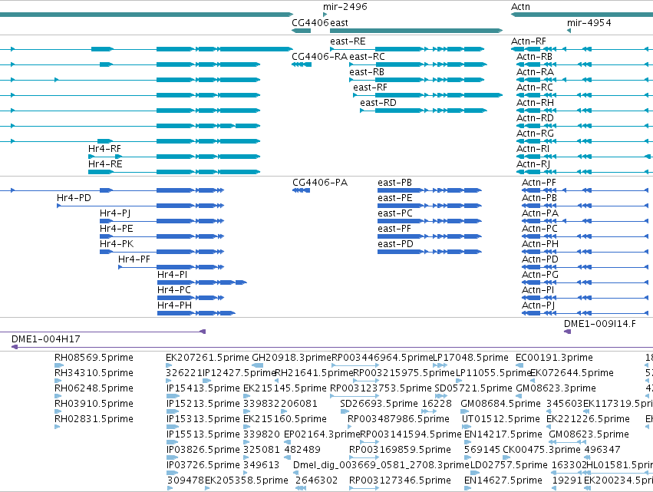Select the Actn-RH transcript label
This screenshot has height=492, width=653.
[535, 103]
